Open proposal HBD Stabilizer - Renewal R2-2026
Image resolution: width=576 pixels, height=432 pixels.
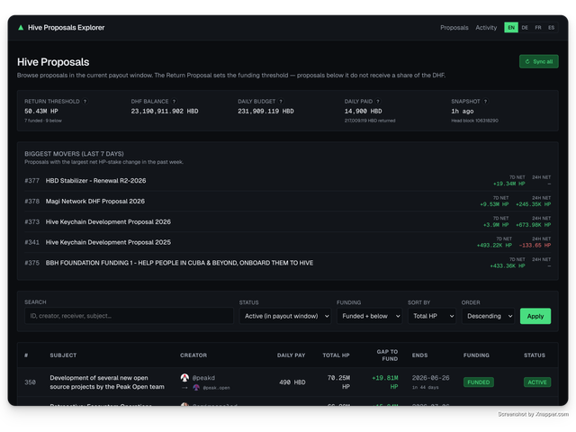(x=96, y=181)
